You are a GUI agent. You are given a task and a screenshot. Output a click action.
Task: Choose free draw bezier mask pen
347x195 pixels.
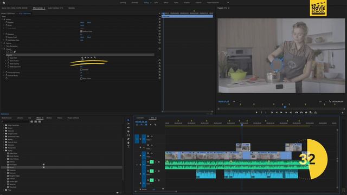15,52
